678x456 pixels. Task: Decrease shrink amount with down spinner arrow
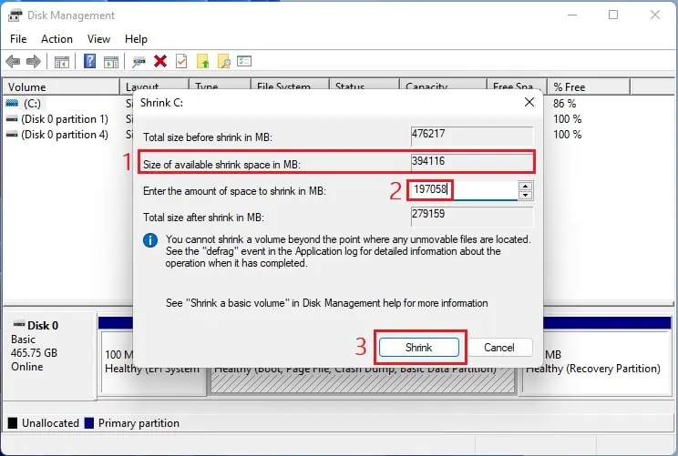(525, 195)
